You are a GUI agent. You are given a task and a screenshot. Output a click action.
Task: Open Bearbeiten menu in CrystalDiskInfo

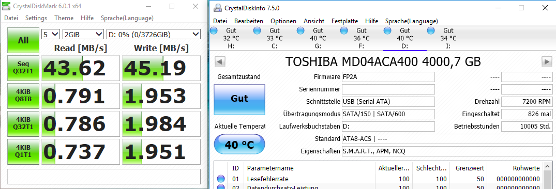click(249, 21)
